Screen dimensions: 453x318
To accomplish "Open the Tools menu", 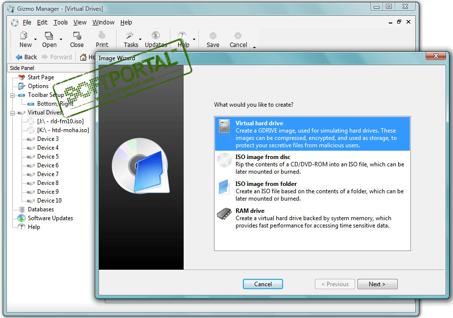I will tap(61, 23).
